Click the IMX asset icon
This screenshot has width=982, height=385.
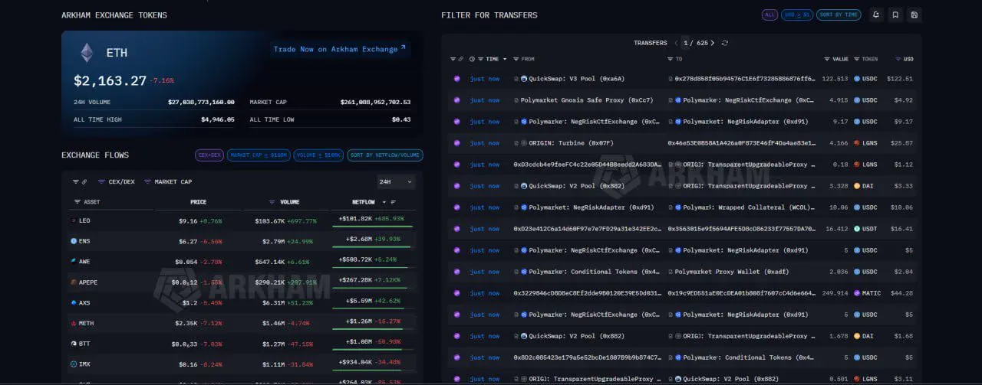coord(74,364)
